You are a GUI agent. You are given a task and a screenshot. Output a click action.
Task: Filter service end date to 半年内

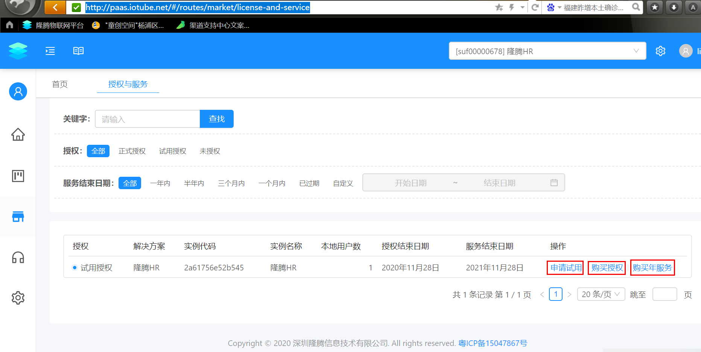(x=194, y=183)
